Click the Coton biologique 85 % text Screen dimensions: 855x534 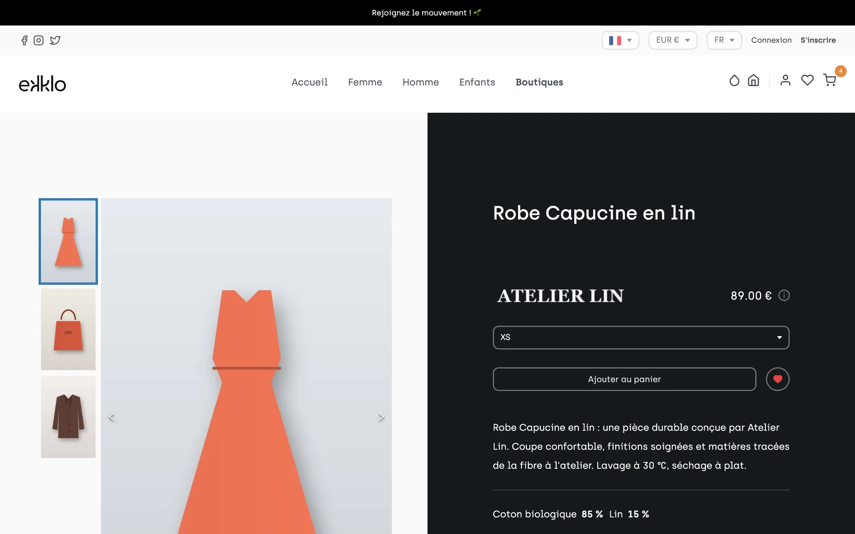[x=548, y=514]
